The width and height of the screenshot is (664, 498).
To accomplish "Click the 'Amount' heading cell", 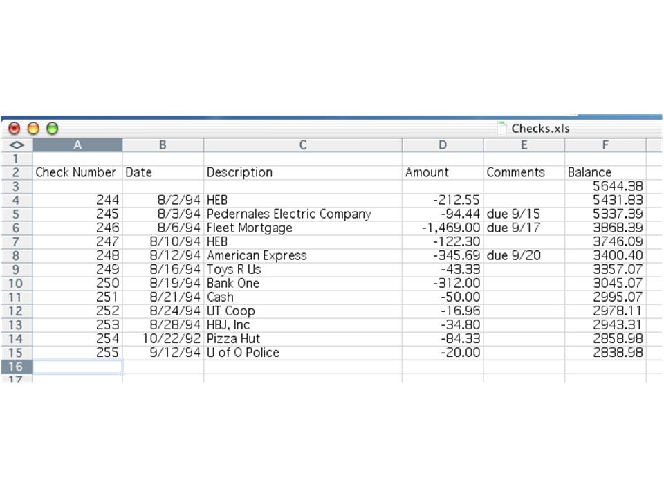I will tap(443, 173).
